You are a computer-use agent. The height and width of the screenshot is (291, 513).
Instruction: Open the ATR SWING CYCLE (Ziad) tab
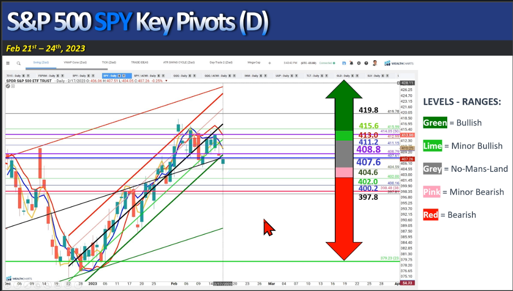pos(179,62)
